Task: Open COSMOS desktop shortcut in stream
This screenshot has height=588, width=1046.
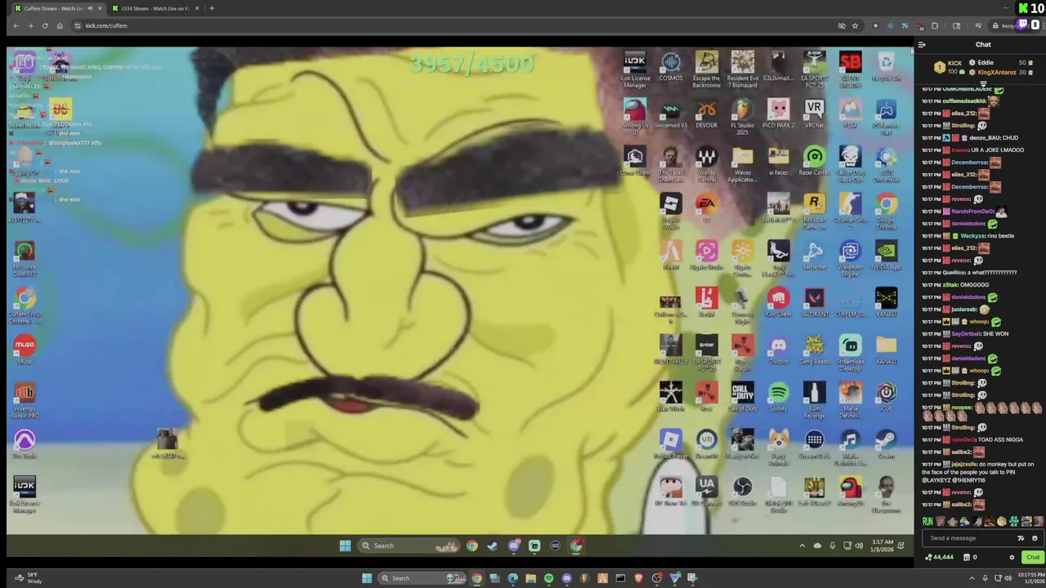Action: coord(671,67)
